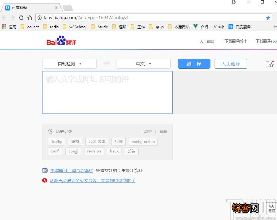
Task: Open the 框架 bookmark folder
Action: point(119,27)
